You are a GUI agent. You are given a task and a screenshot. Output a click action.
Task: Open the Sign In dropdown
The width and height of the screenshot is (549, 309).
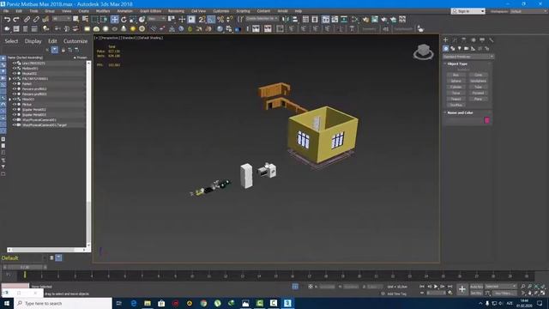[468, 11]
